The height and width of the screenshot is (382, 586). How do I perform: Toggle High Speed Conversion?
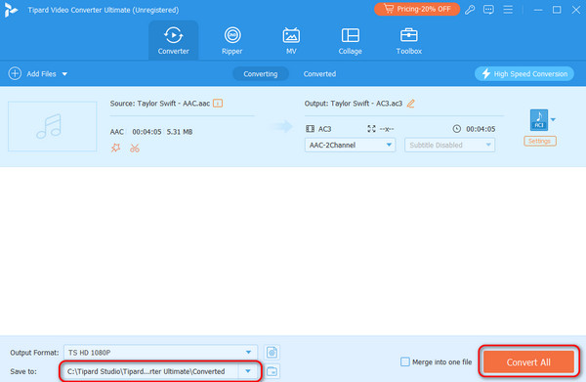[523, 73]
